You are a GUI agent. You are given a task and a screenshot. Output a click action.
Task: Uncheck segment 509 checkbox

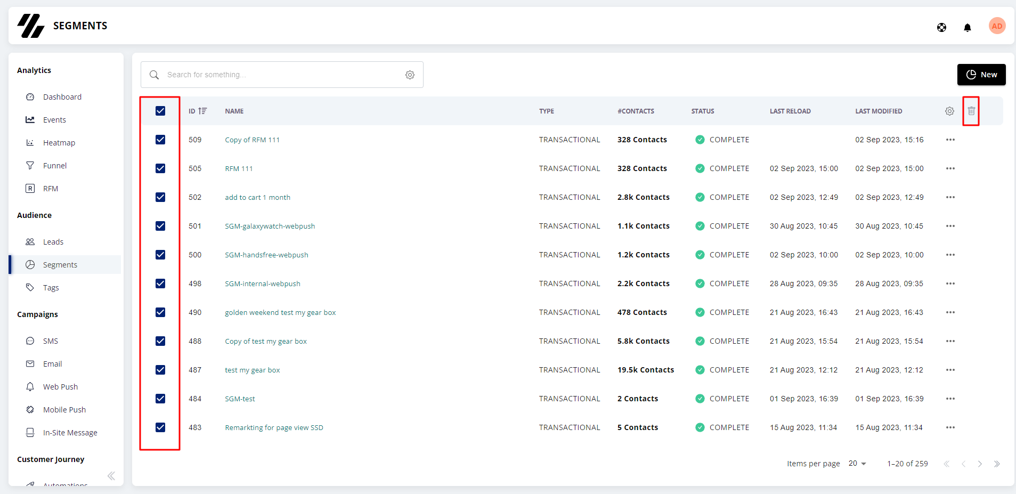(x=160, y=140)
